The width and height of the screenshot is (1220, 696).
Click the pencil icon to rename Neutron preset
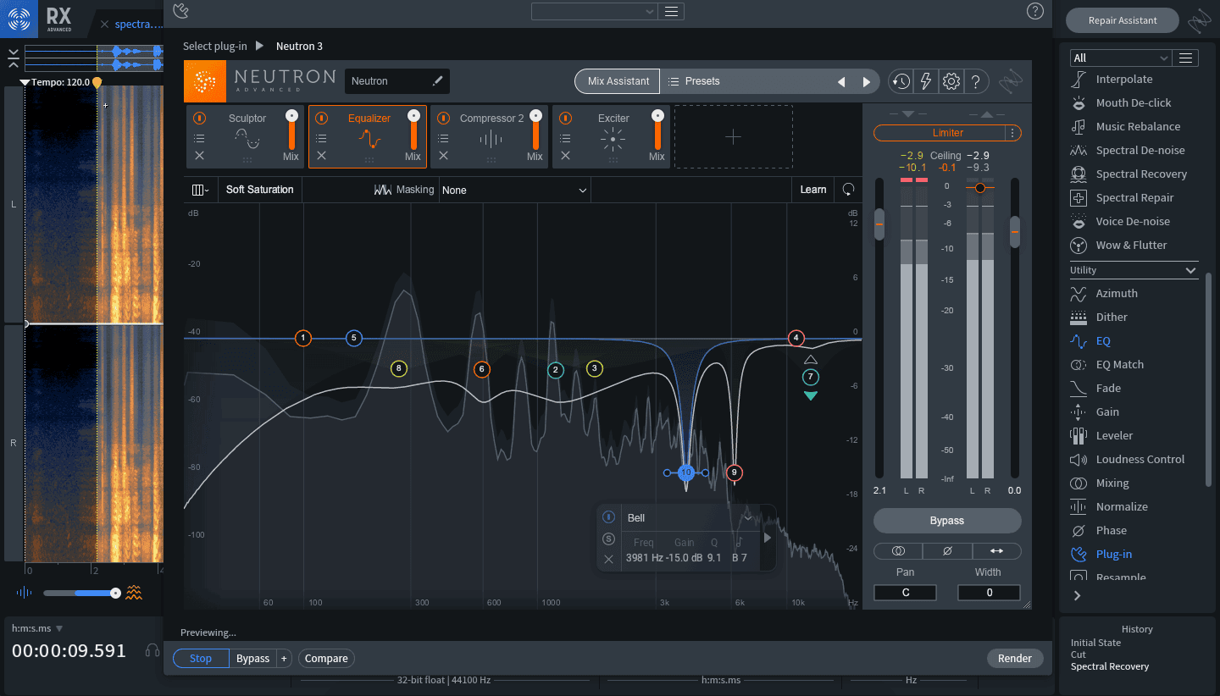pos(437,81)
